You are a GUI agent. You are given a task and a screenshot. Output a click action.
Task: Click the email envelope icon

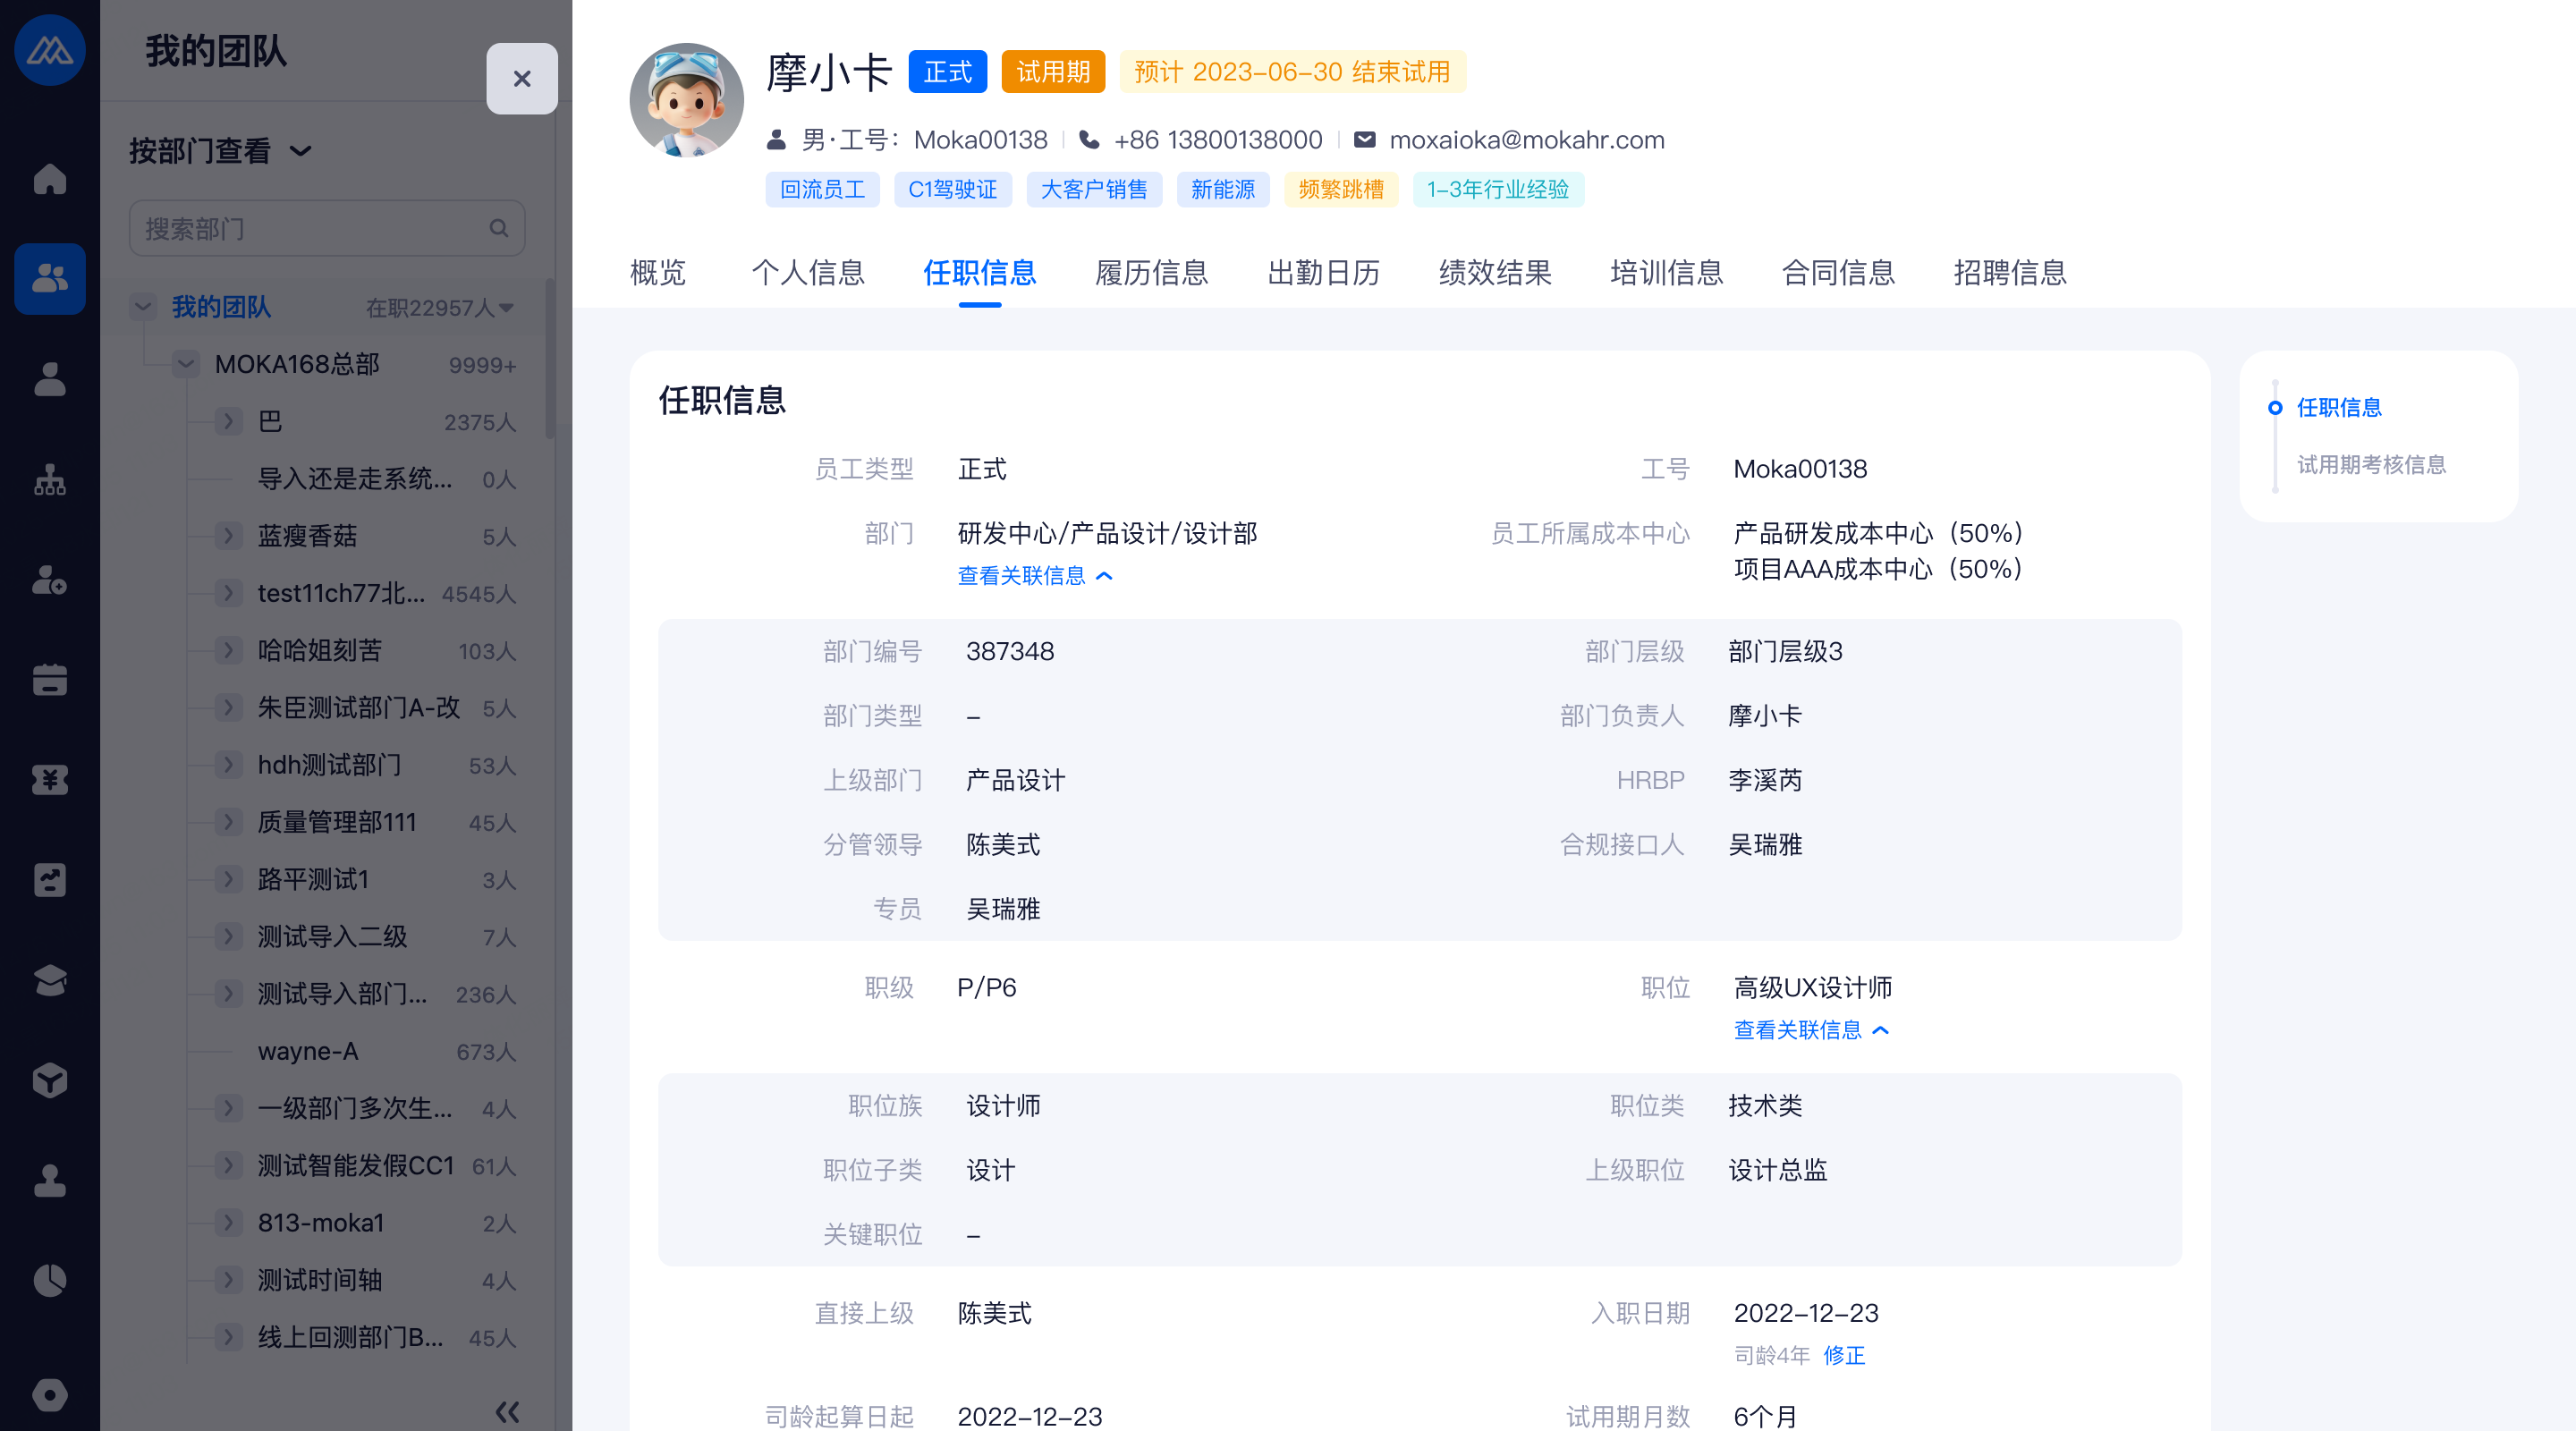pyautogui.click(x=1364, y=140)
